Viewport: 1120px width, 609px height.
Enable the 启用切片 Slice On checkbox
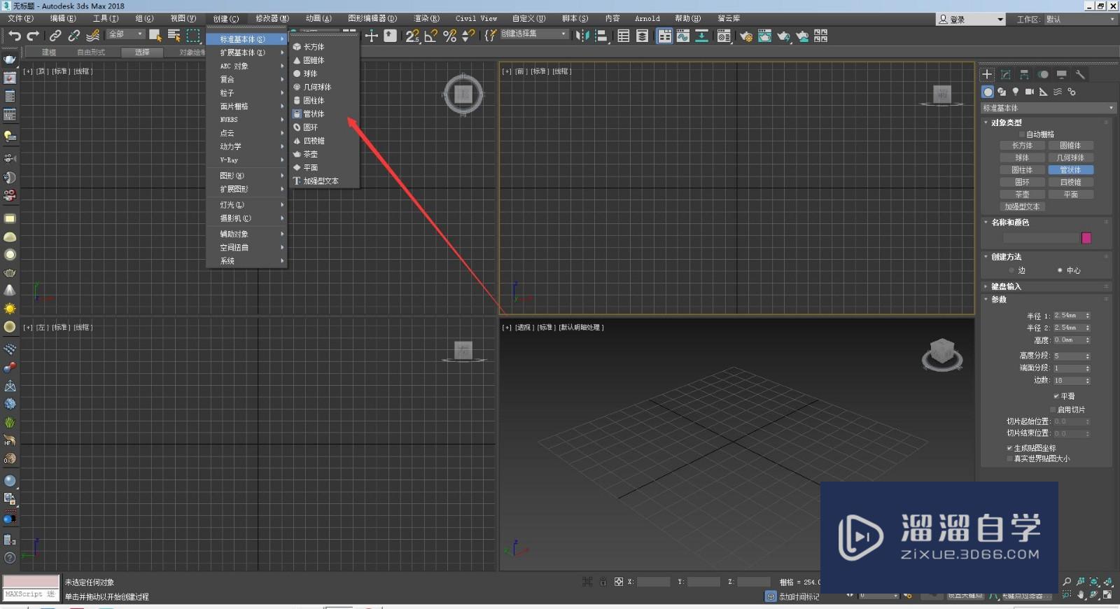pyautogui.click(x=1053, y=409)
